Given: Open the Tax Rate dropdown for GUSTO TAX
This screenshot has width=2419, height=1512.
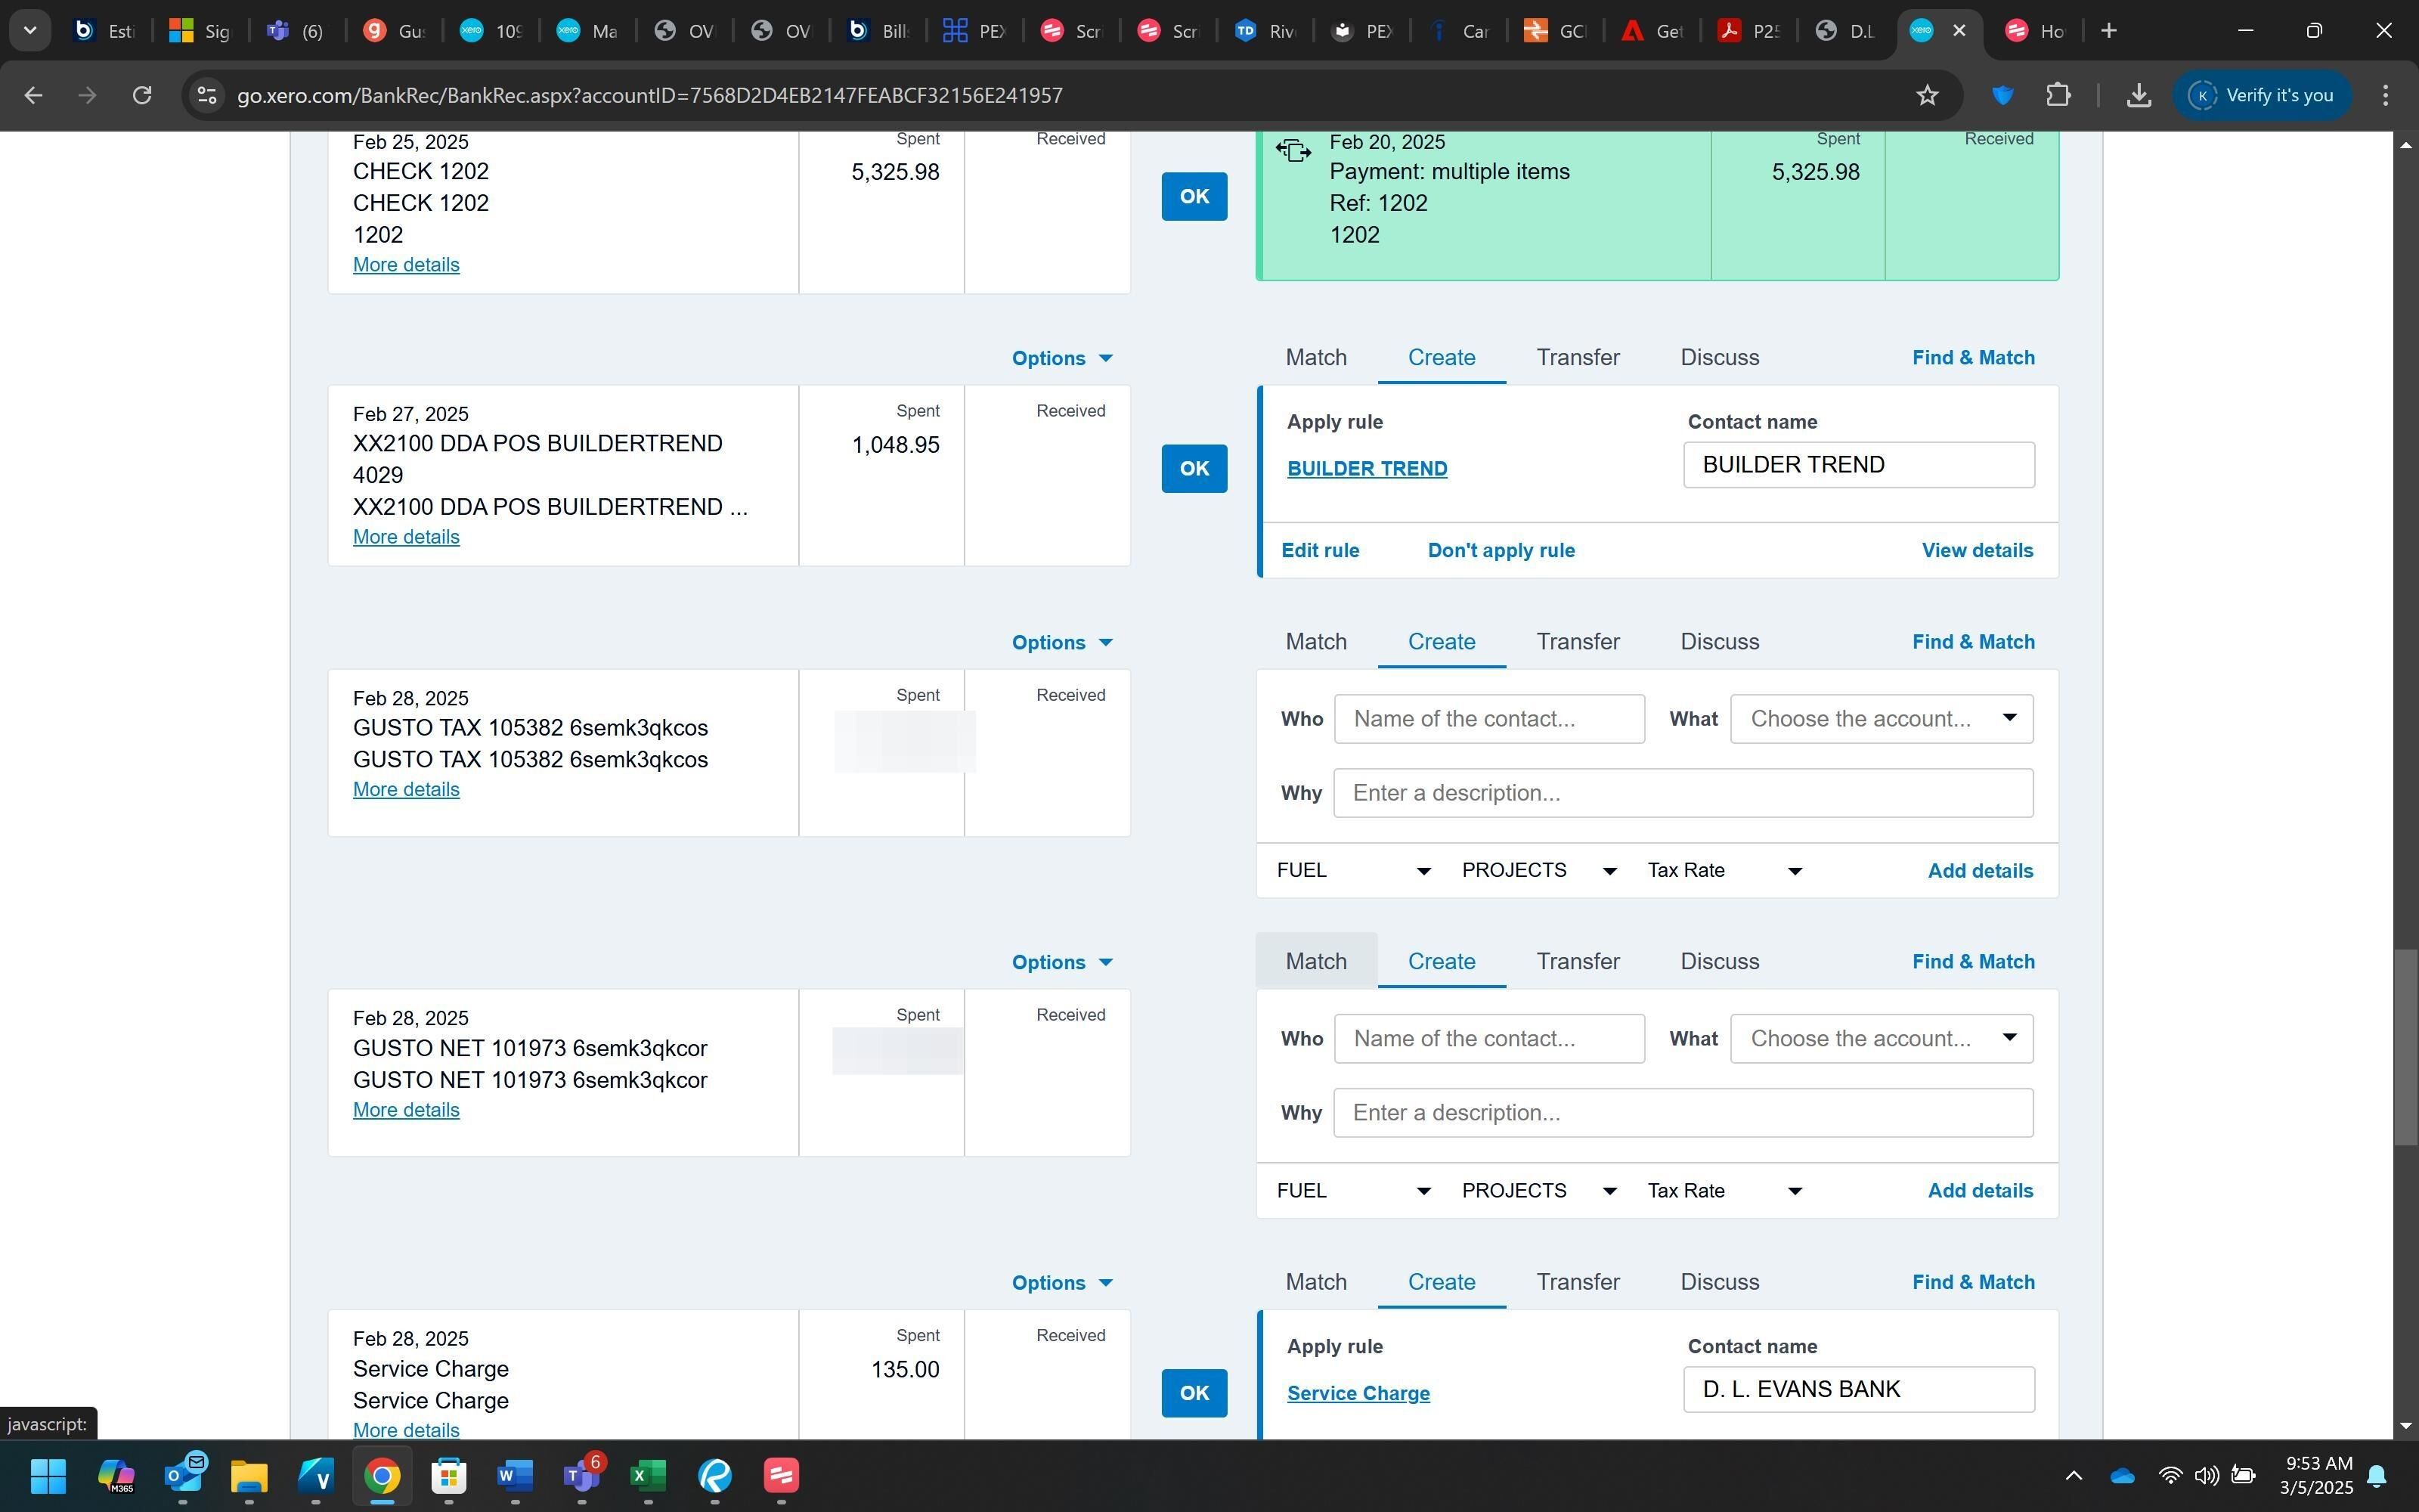Looking at the screenshot, I should [x=1724, y=871].
